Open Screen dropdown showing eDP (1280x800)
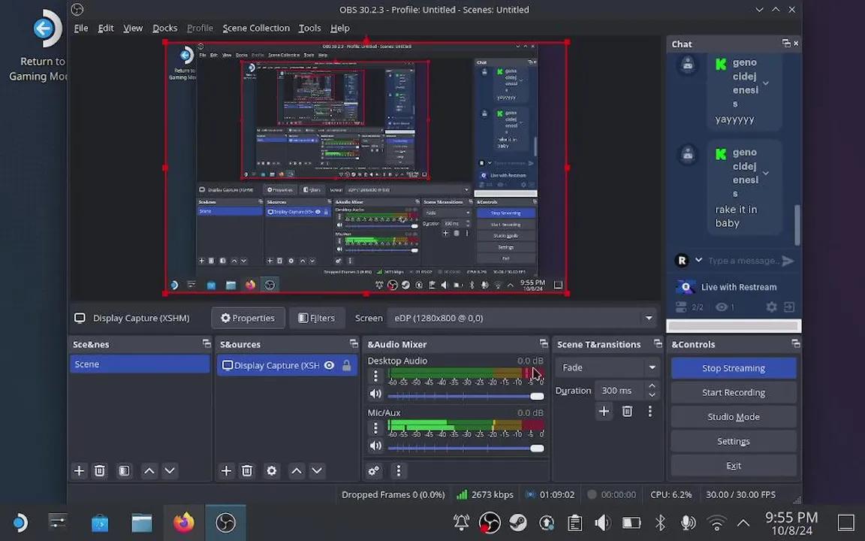 (x=522, y=318)
